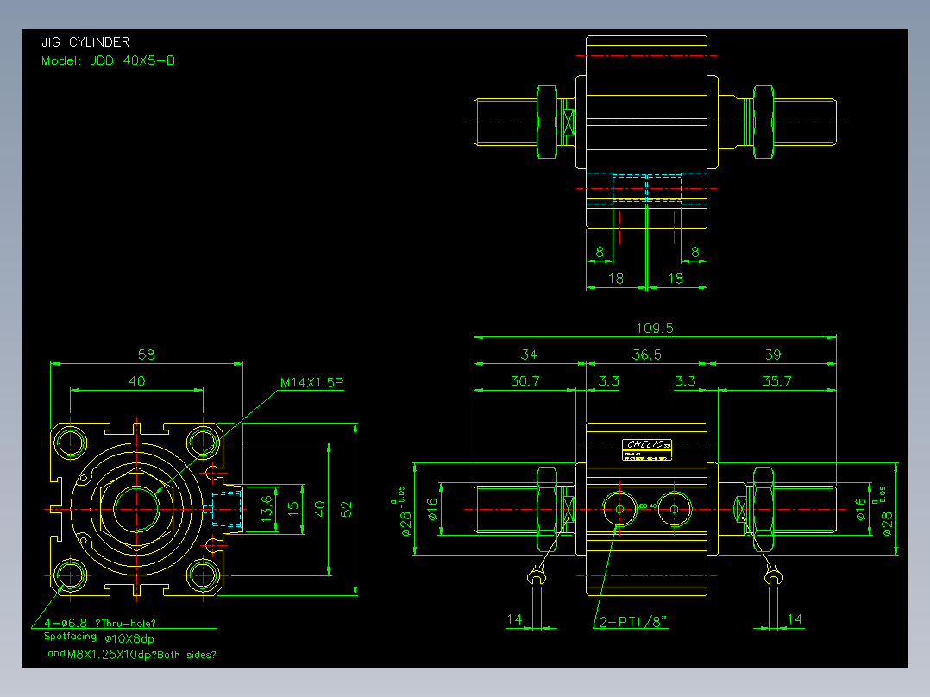Pick the "13.6" dimension value
The width and height of the screenshot is (930, 697).
(267, 508)
